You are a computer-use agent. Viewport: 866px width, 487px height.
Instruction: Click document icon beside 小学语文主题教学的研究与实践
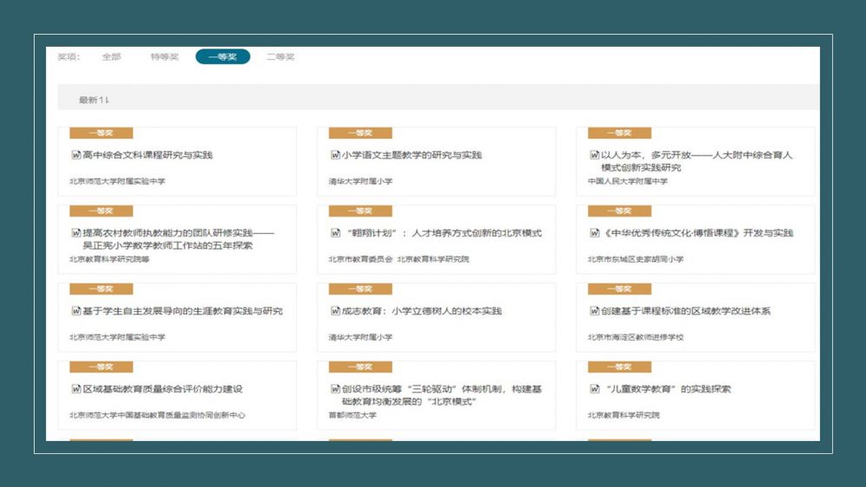[x=335, y=155]
